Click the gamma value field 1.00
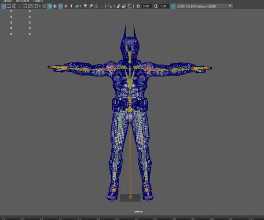This screenshot has height=220, width=264. coord(164,7)
